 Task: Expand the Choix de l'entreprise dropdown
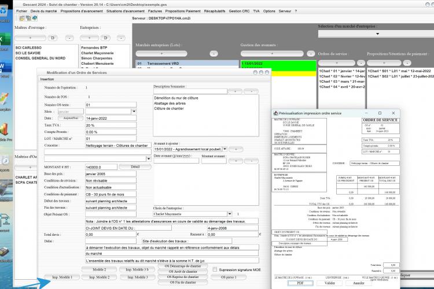tap(230, 214)
